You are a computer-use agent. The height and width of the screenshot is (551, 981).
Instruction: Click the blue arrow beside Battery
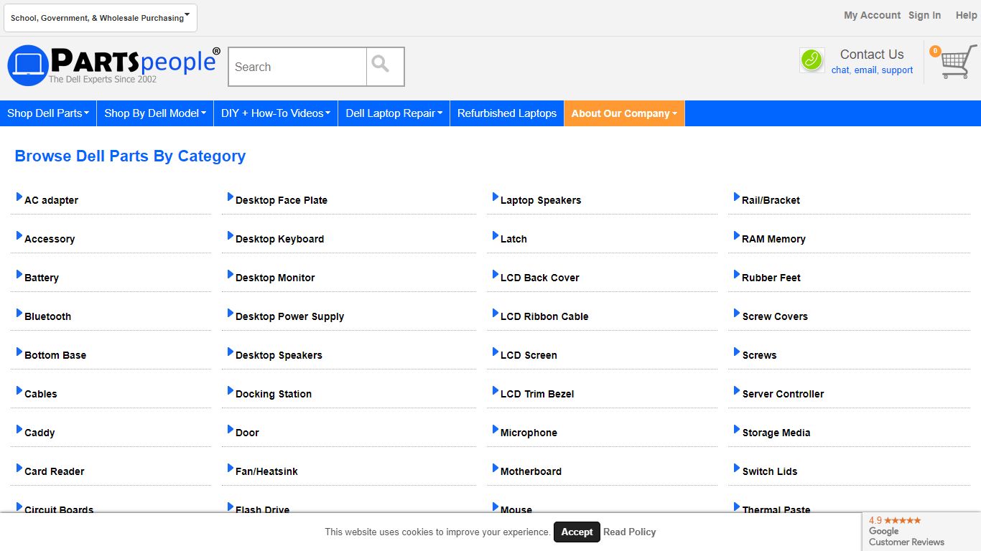[x=19, y=274]
